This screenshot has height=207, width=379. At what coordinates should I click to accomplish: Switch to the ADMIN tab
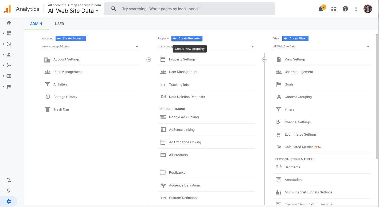point(36,24)
